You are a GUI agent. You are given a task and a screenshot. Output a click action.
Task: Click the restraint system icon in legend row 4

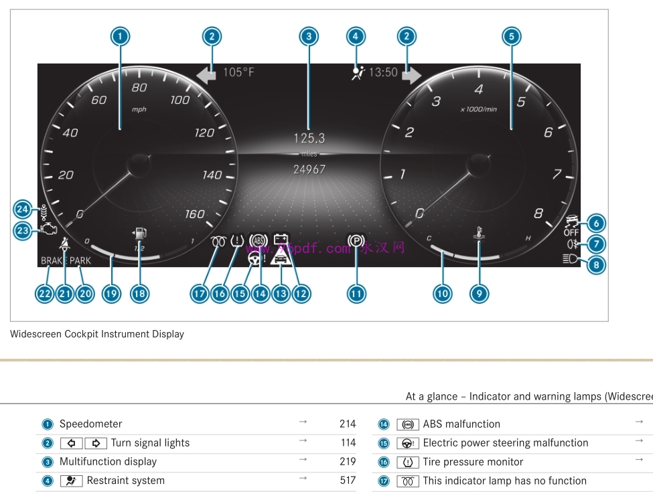tap(72, 481)
